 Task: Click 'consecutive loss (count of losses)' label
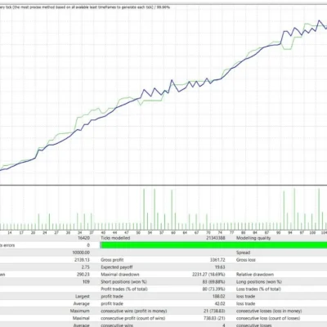pos(268,318)
